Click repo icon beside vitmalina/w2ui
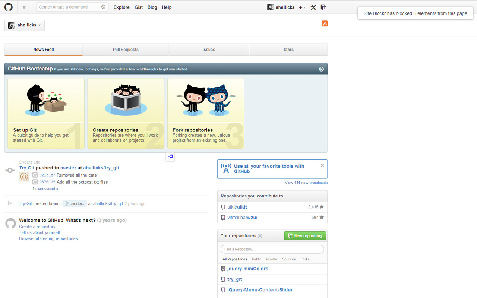The image size is (477, 298). 222,218
